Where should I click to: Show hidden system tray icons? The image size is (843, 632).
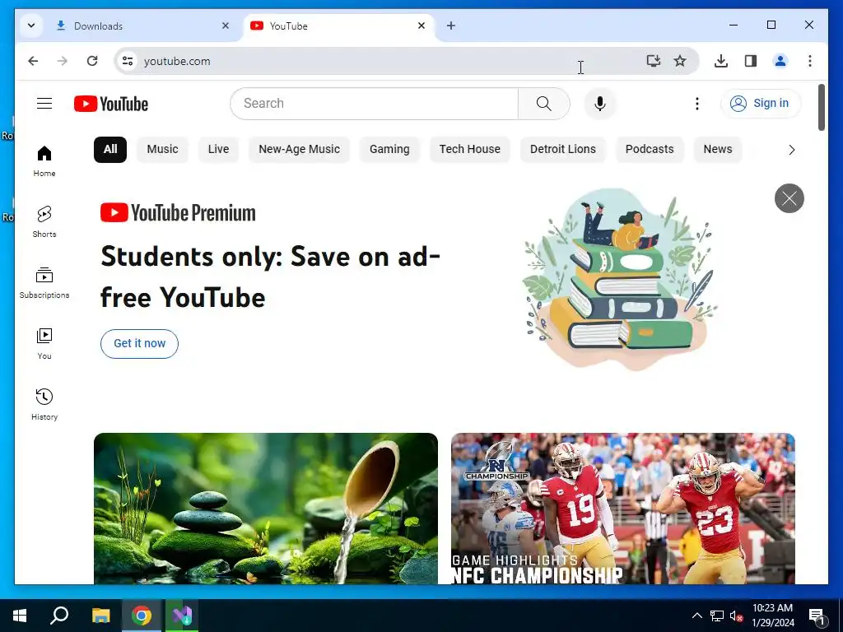(x=696, y=616)
